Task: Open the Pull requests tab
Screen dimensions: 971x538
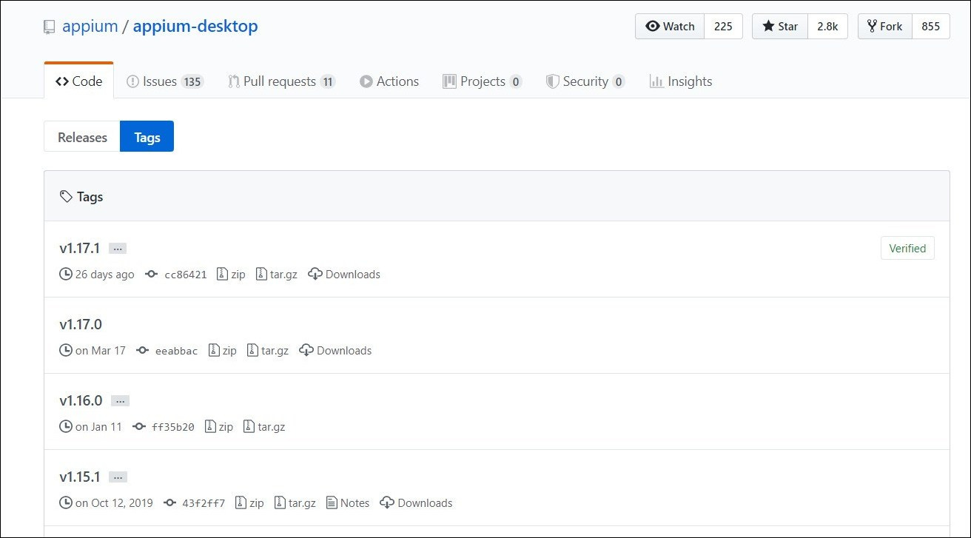Action: (x=281, y=81)
